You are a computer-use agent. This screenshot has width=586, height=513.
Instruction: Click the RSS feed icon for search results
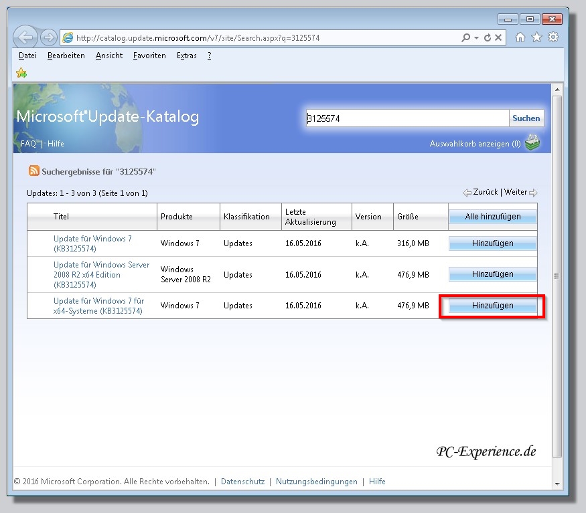point(33,171)
